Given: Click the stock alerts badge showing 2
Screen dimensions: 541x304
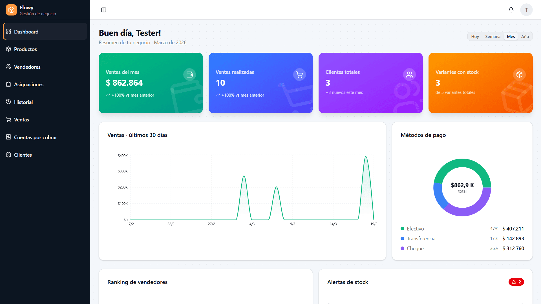Looking at the screenshot, I should coord(516,282).
